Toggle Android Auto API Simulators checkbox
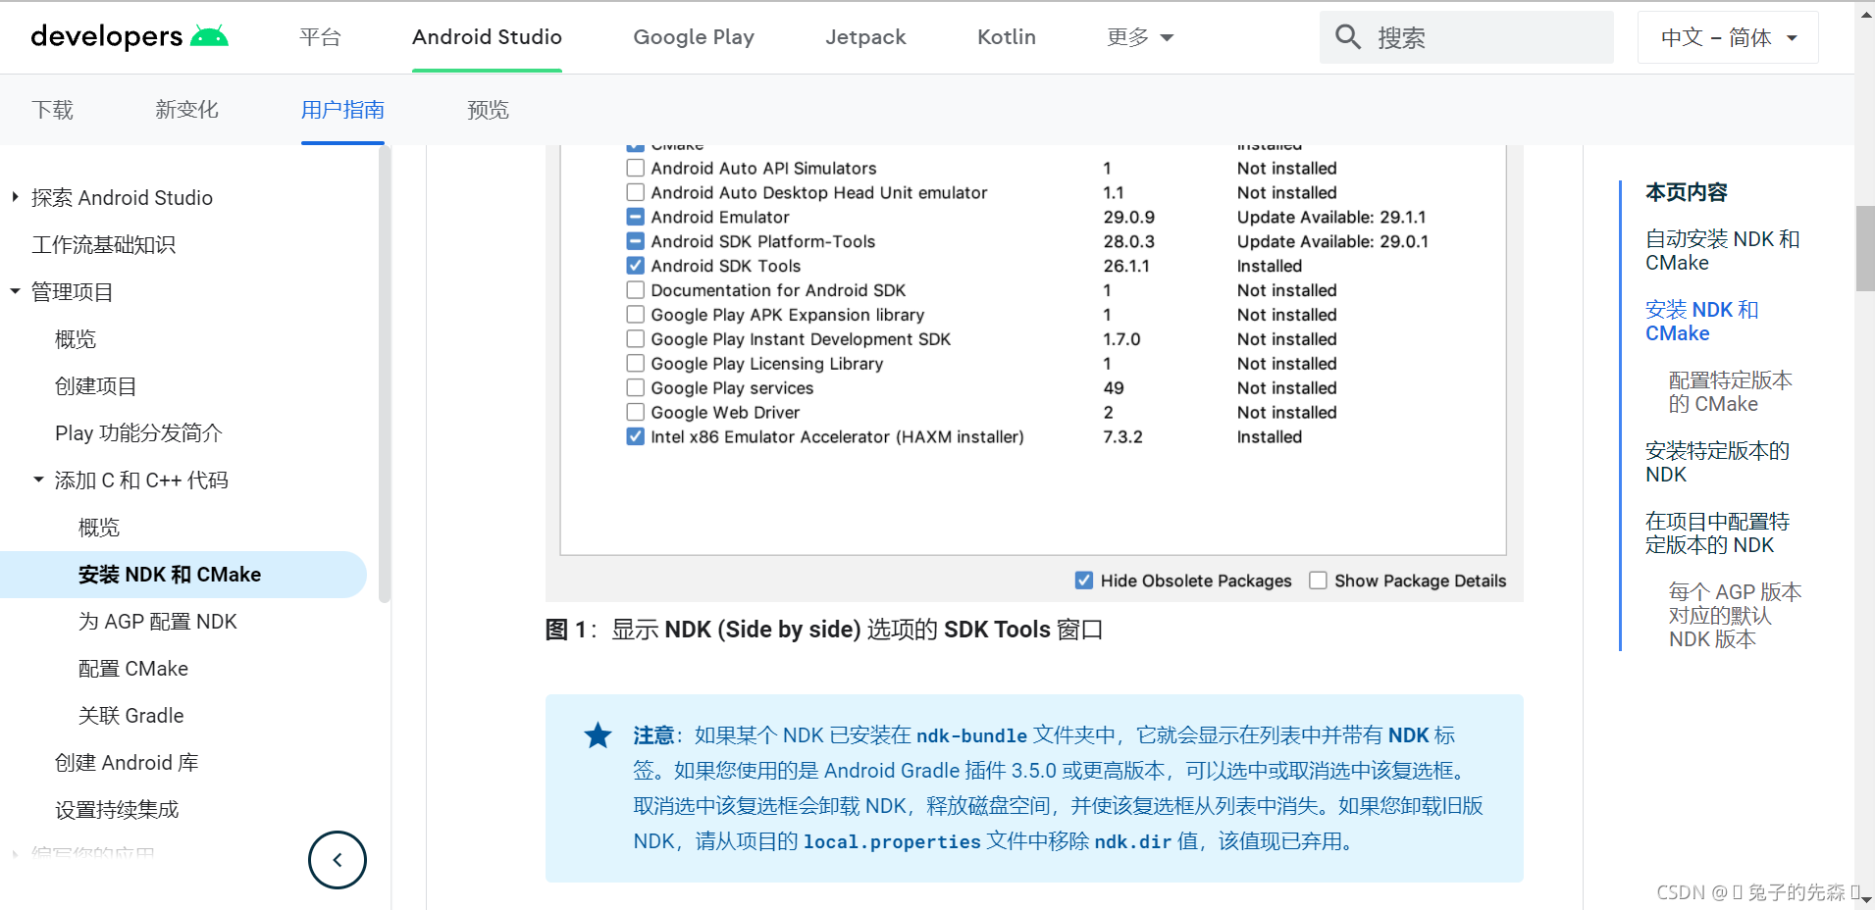 click(x=636, y=168)
